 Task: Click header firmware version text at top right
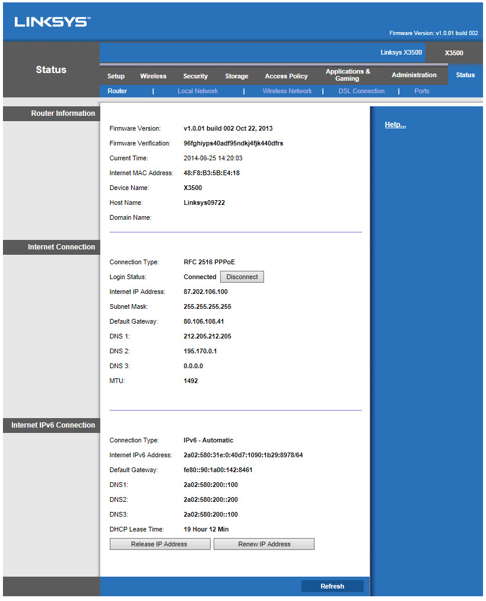(x=434, y=33)
